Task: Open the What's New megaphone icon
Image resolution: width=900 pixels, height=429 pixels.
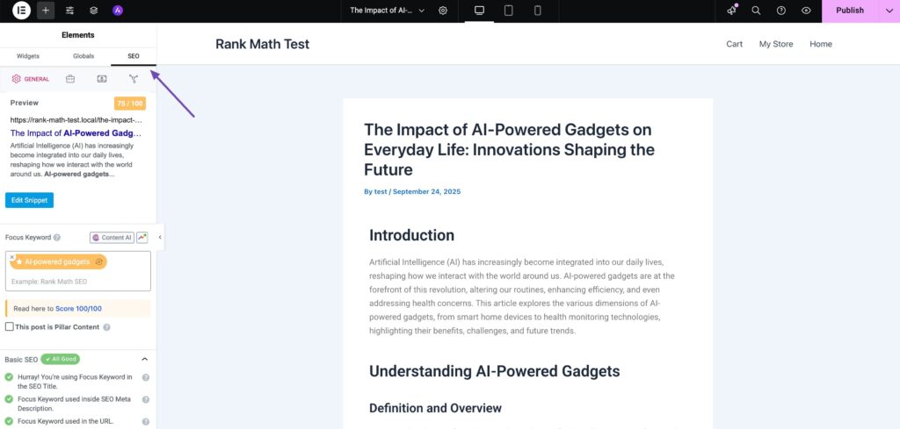Action: point(732,11)
